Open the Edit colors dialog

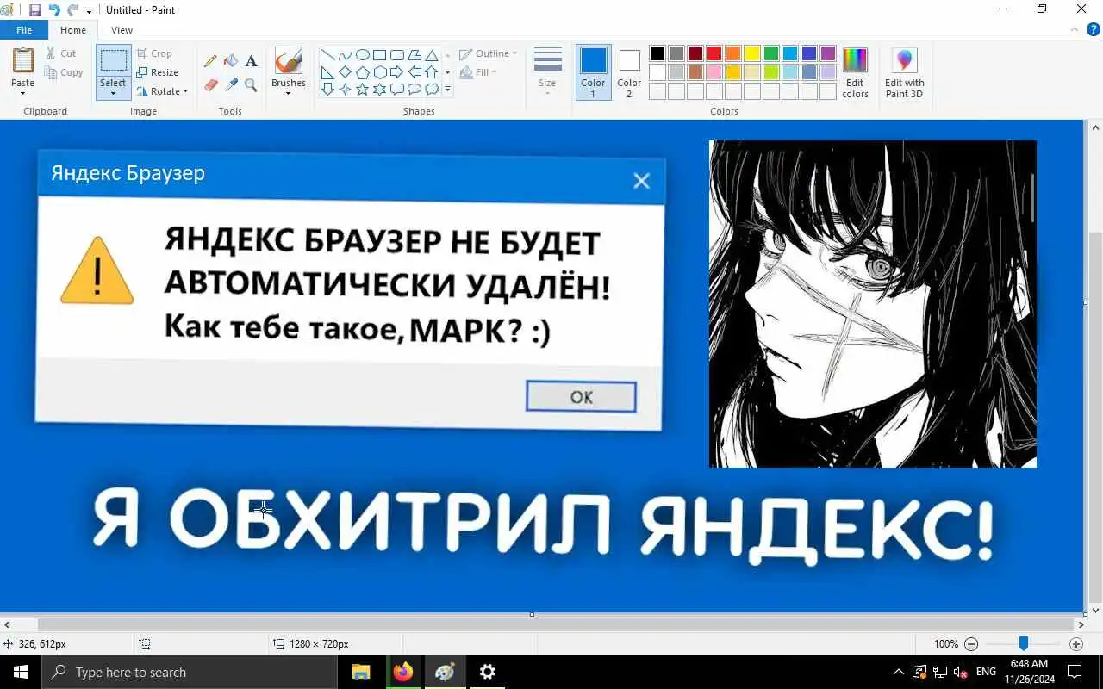[855, 72]
